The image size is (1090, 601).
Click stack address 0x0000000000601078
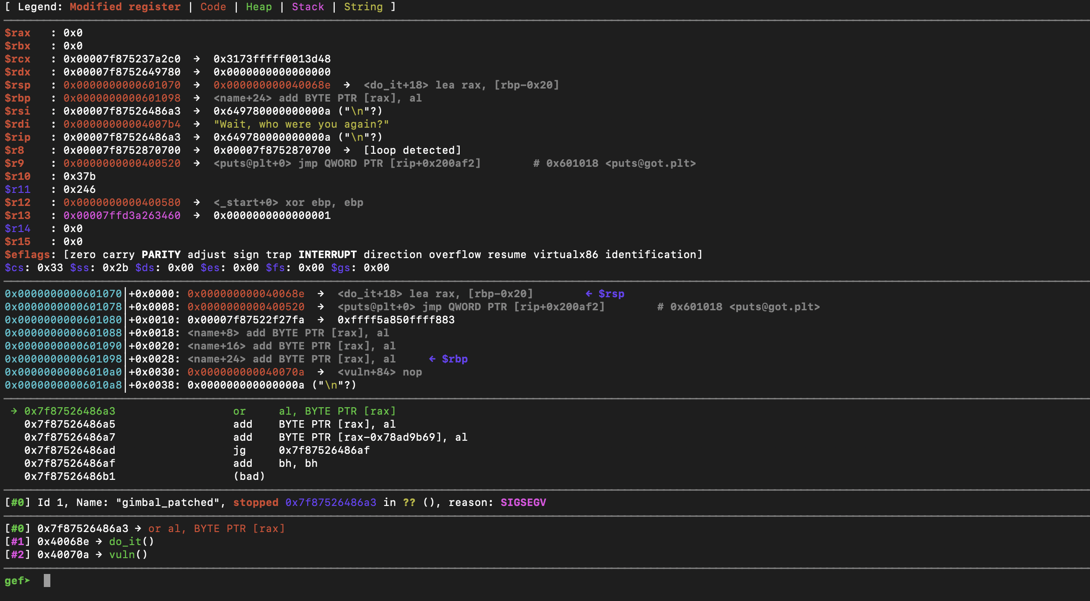[x=63, y=307]
